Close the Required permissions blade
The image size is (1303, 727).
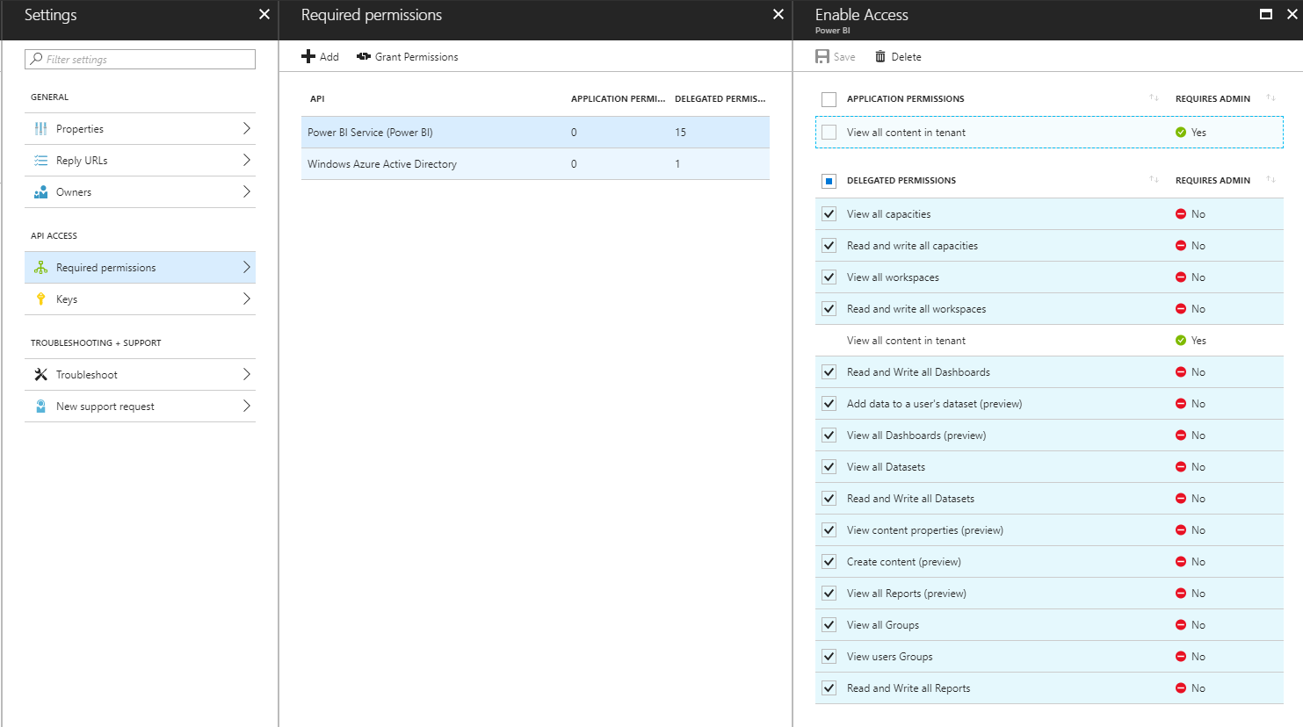pyautogui.click(x=778, y=14)
